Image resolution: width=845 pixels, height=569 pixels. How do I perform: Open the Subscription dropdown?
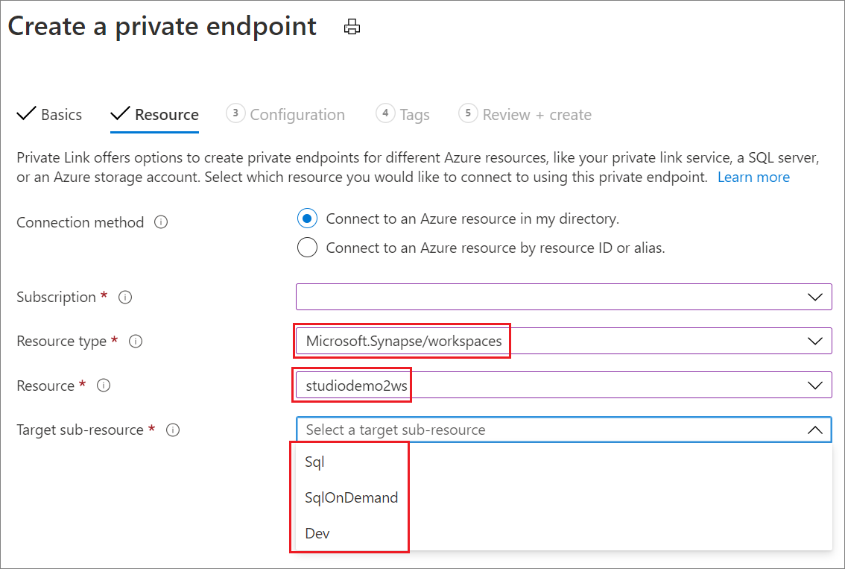click(563, 298)
